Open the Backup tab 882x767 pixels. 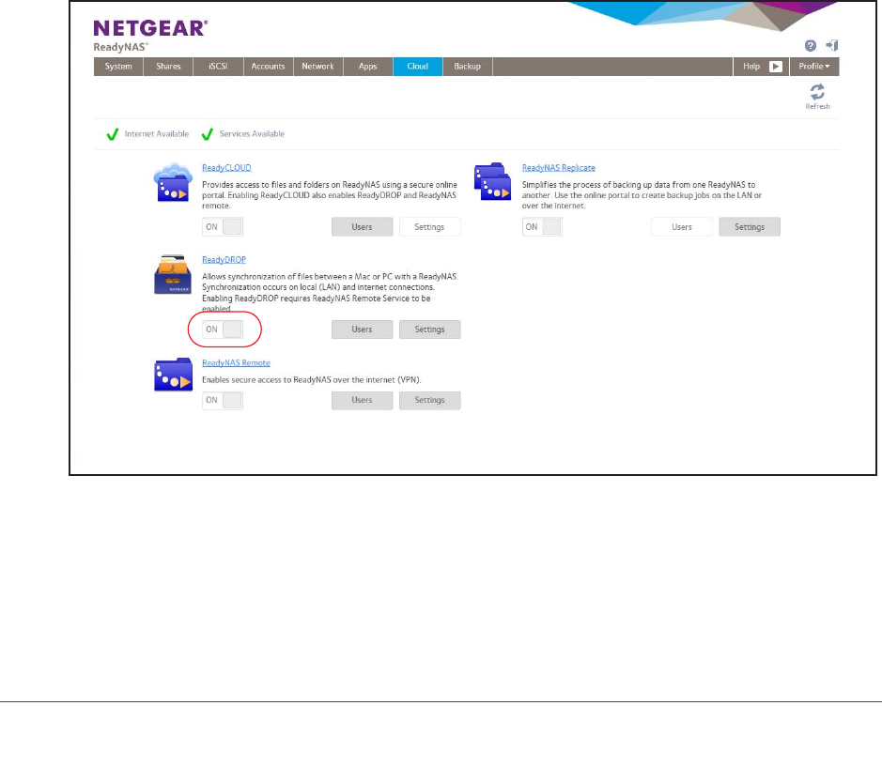click(468, 67)
